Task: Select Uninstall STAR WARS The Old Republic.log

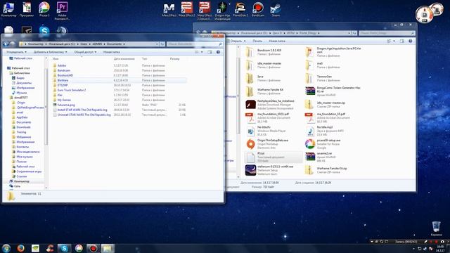Action: pos(84,115)
